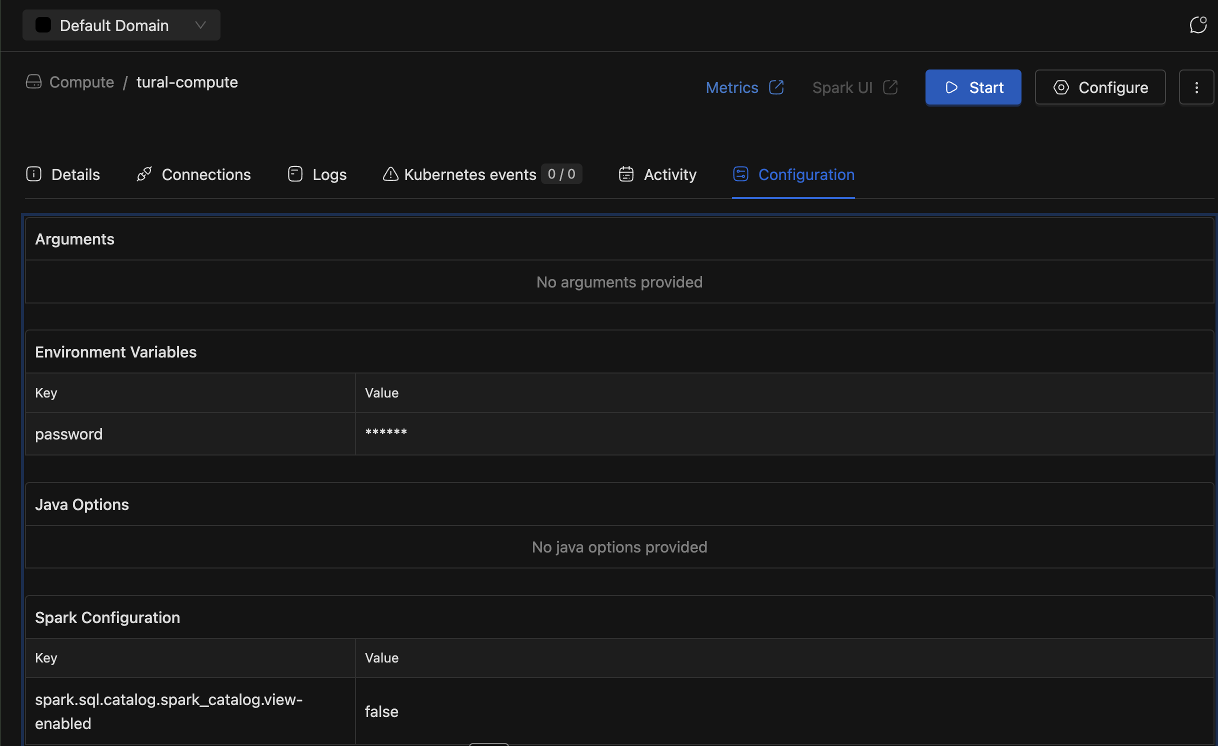1218x746 pixels.
Task: Click the Kubernetes events 0 / 0 badge
Action: 561,174
